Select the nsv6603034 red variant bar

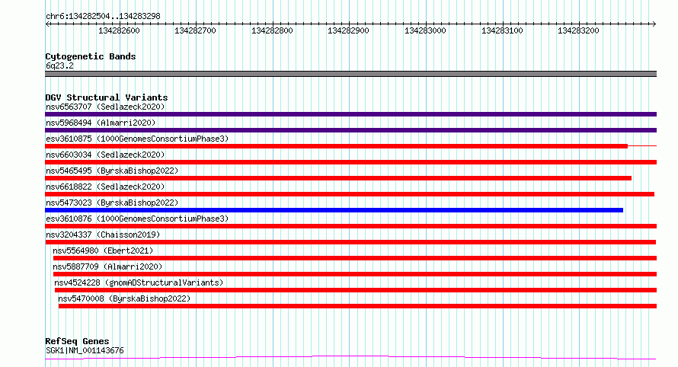350,162
